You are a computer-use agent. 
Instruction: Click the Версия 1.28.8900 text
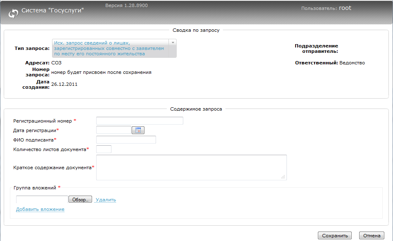tap(126, 5)
